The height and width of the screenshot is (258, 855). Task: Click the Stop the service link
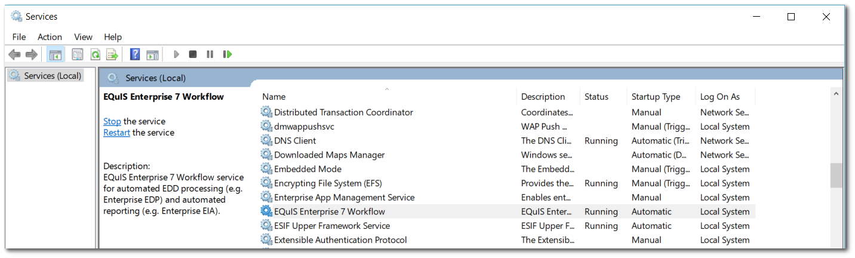click(112, 121)
